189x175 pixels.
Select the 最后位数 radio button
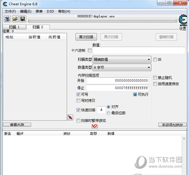[x=108, y=113]
